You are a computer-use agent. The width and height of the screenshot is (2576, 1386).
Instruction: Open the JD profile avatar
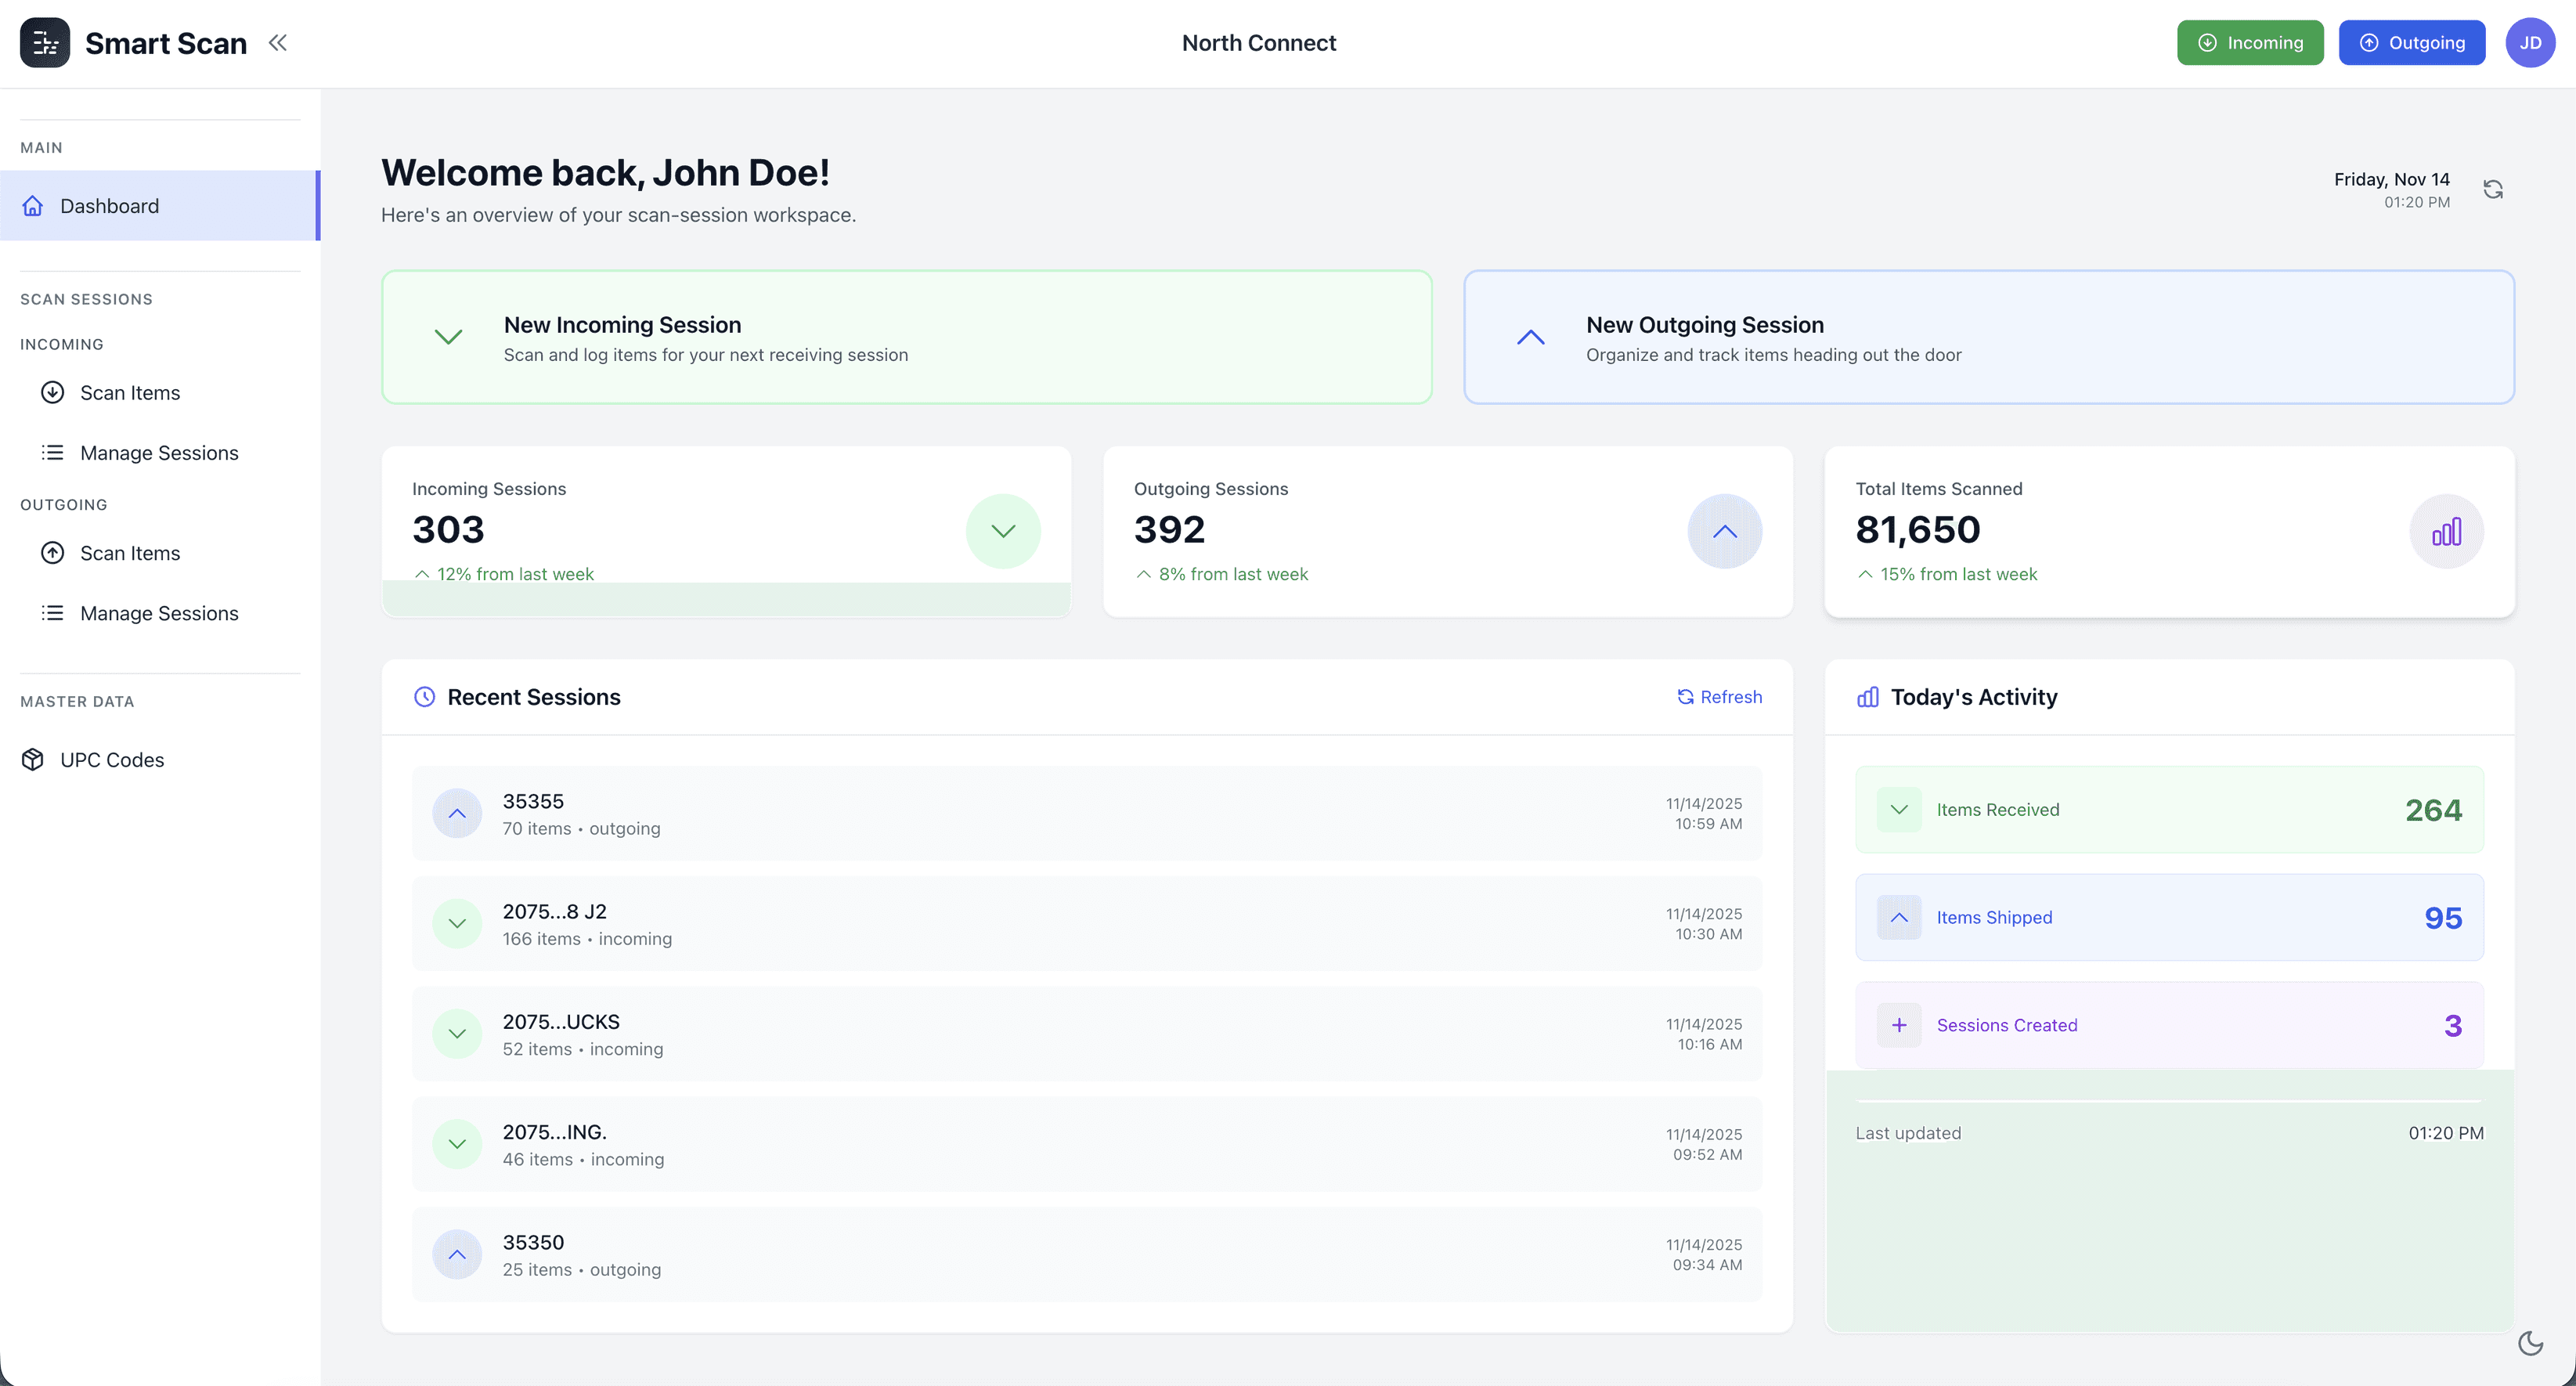(2531, 42)
